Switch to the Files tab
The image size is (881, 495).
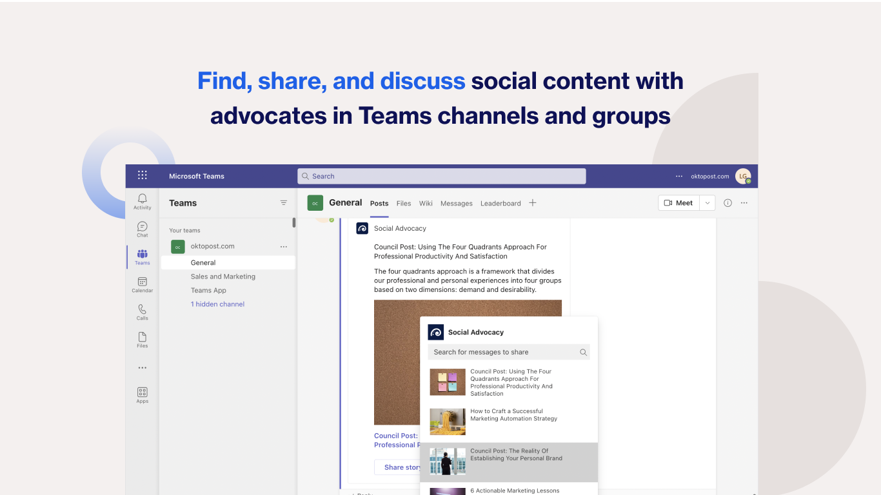tap(404, 203)
